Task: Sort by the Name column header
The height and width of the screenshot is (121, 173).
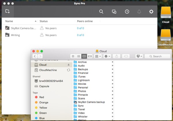Action: 9,21
